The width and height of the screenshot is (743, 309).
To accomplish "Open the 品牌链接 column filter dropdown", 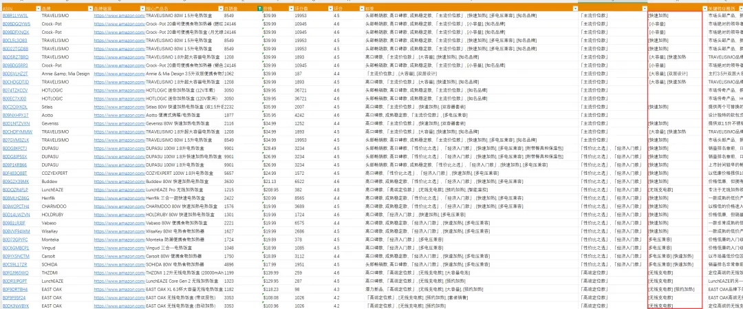I will pyautogui.click(x=142, y=9).
